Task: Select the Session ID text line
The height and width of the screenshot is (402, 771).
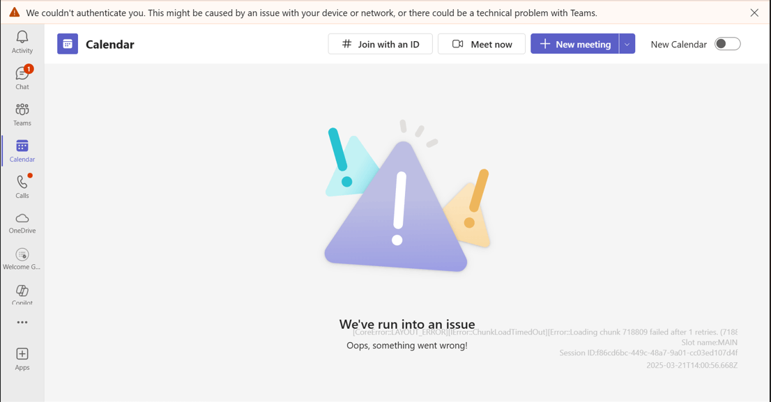Action: pyautogui.click(x=648, y=353)
